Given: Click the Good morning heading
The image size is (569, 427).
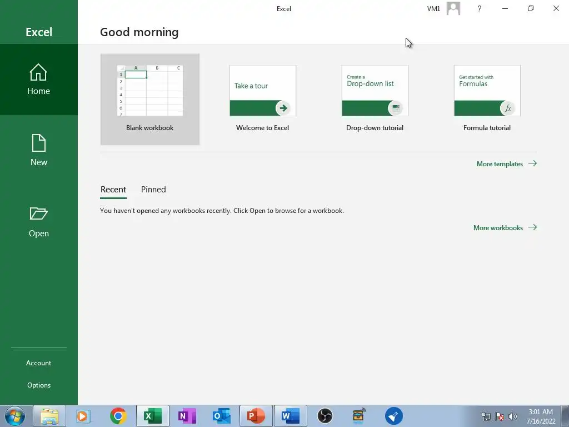Looking at the screenshot, I should pos(139,32).
